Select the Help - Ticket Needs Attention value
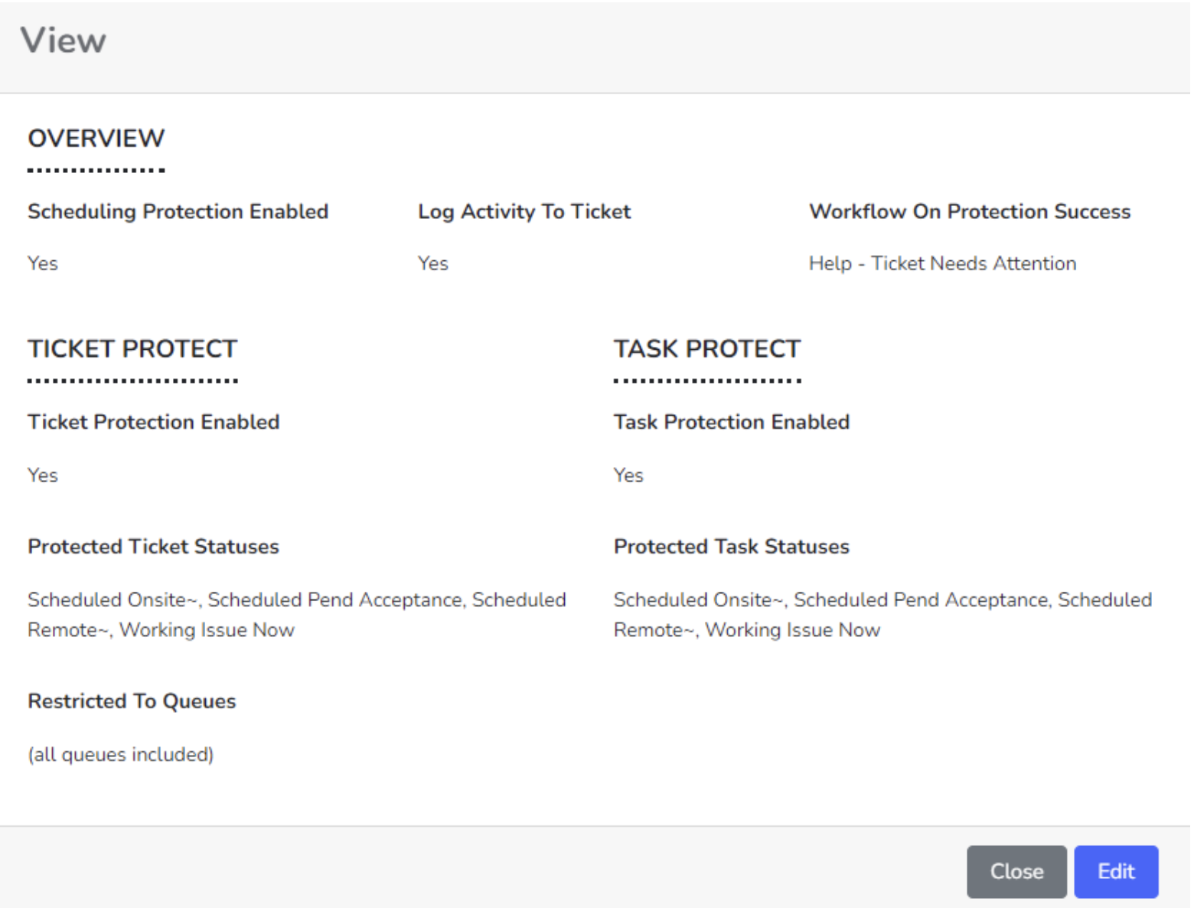The image size is (1194, 908). [x=942, y=263]
